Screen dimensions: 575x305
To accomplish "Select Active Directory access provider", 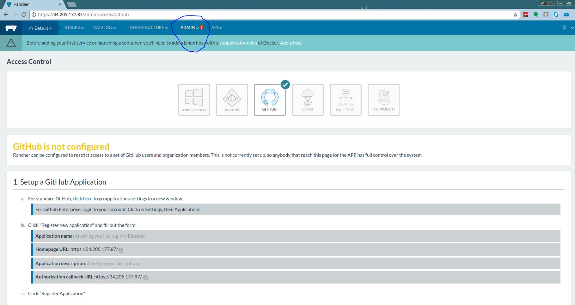I will 194,100.
